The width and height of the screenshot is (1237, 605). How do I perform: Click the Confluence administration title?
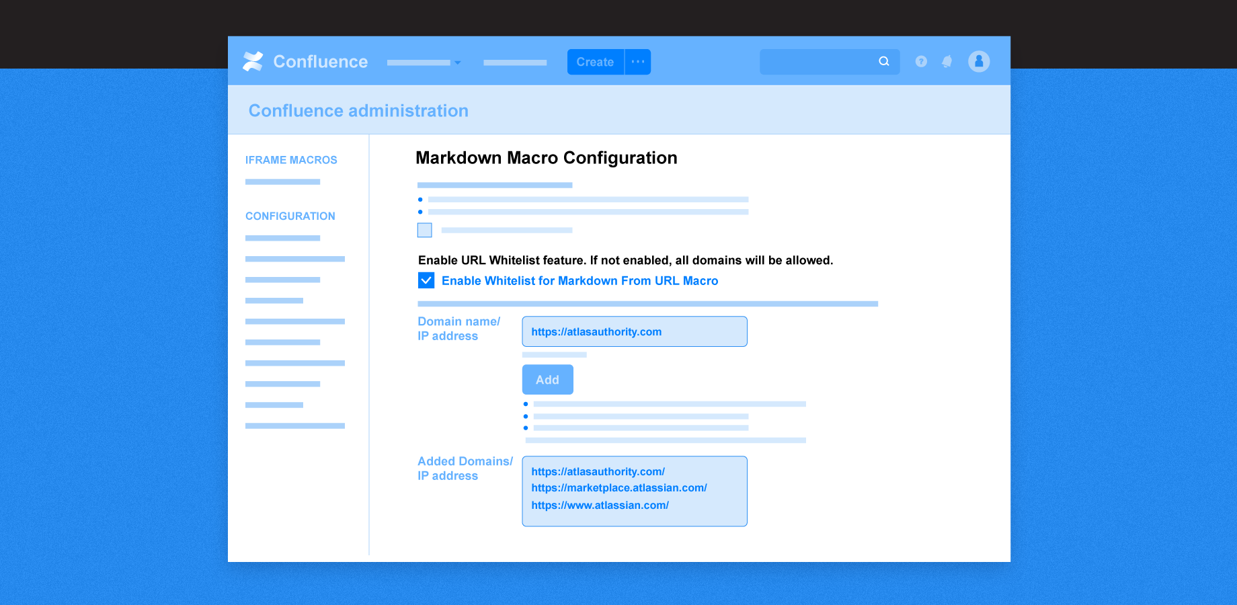pos(358,111)
